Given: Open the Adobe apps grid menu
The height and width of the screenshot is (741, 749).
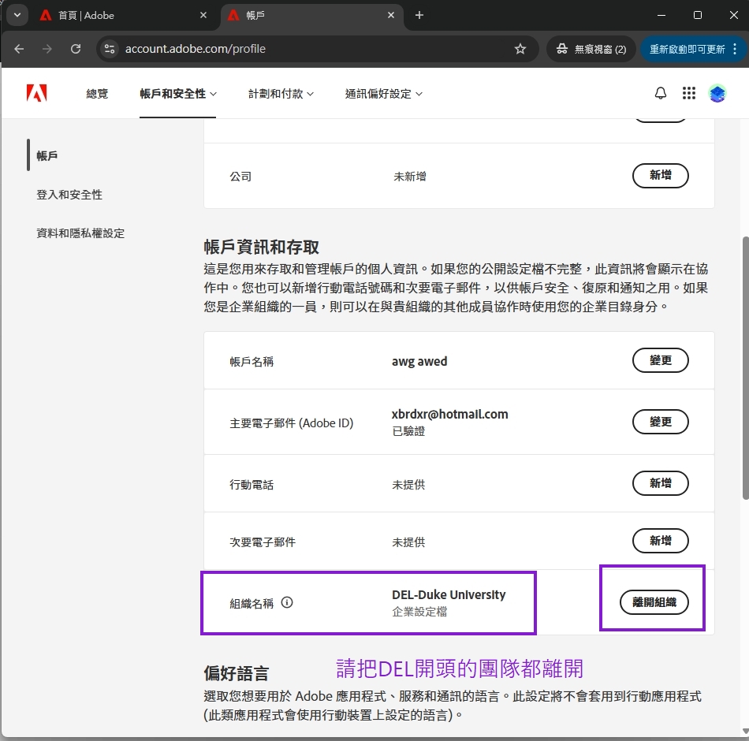Looking at the screenshot, I should coord(689,93).
